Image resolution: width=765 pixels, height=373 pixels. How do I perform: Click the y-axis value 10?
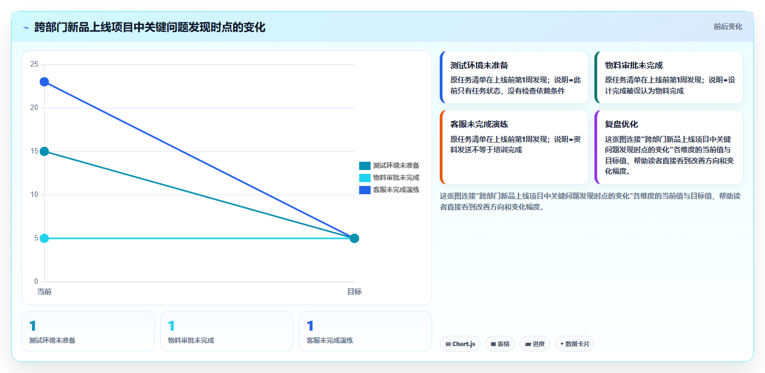pos(34,195)
